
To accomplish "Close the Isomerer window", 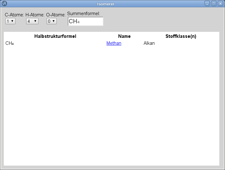I will click(220, 4).
